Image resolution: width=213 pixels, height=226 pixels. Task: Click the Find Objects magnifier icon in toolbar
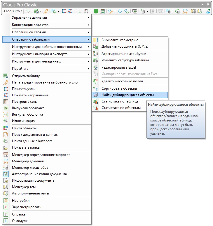click(102, 11)
